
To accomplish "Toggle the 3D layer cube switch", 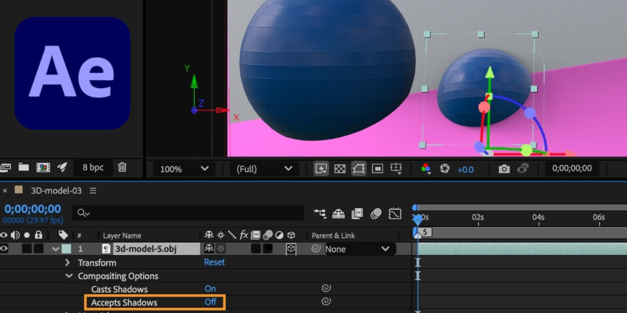I will point(291,248).
